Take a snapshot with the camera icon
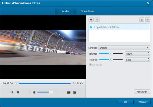Viewport: 153px width, 107px height. (x=69, y=92)
